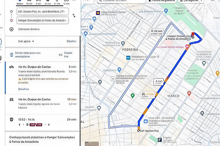Image resolution: width=220 pixels, height=146 pixels.
Task: Click the car icon of the 10 min route
Action: tap(11, 100)
